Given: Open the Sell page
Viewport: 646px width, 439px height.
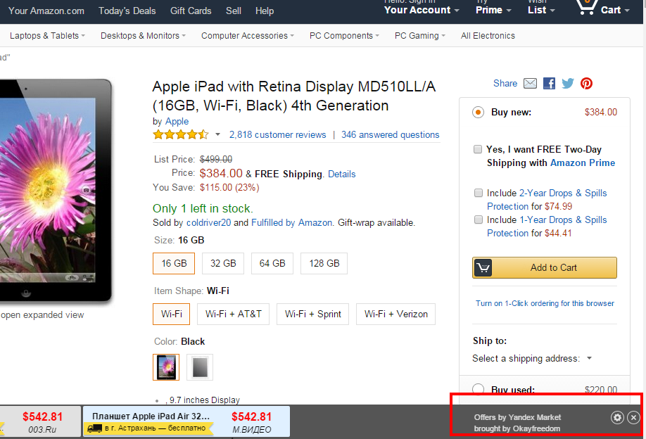Looking at the screenshot, I should click(233, 11).
